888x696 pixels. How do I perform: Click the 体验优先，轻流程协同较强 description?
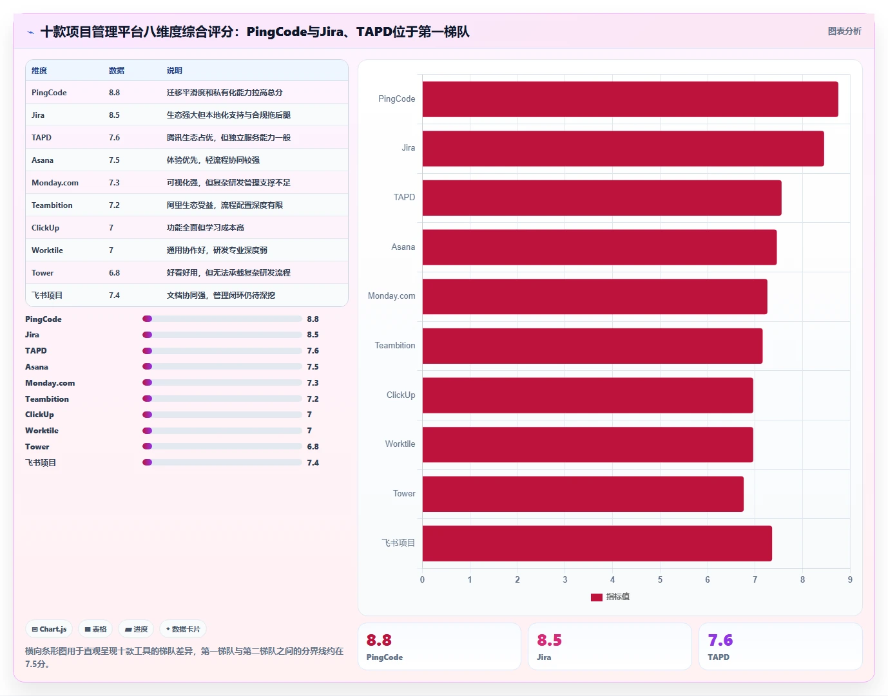(x=213, y=160)
